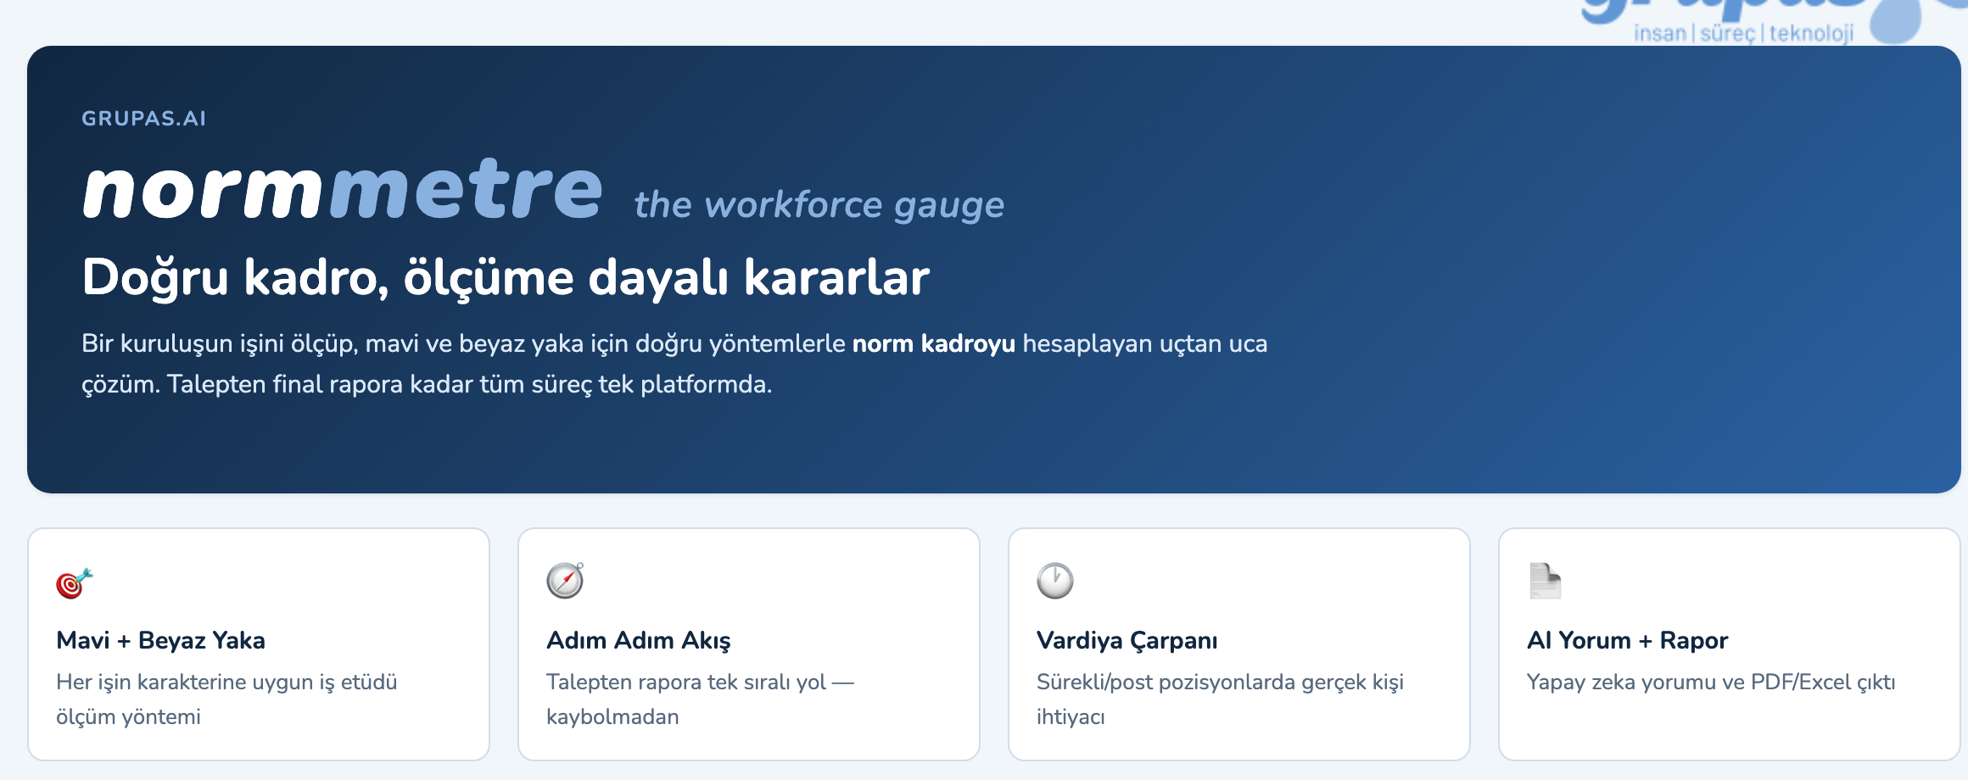Click the document icon on AI Yorum card
The height and width of the screenshot is (780, 1968).
pos(1545,581)
